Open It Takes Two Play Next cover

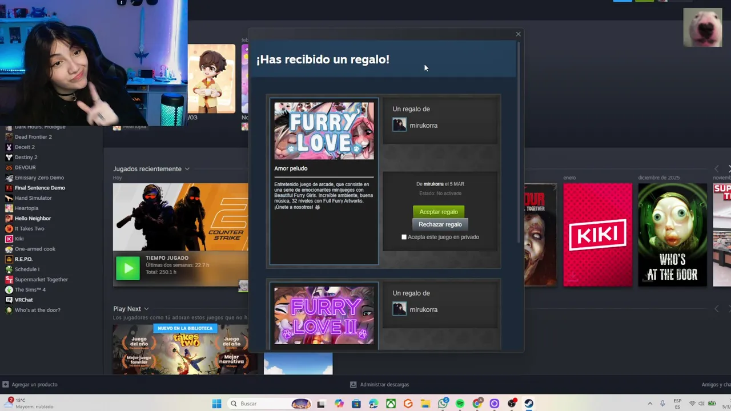click(184, 349)
